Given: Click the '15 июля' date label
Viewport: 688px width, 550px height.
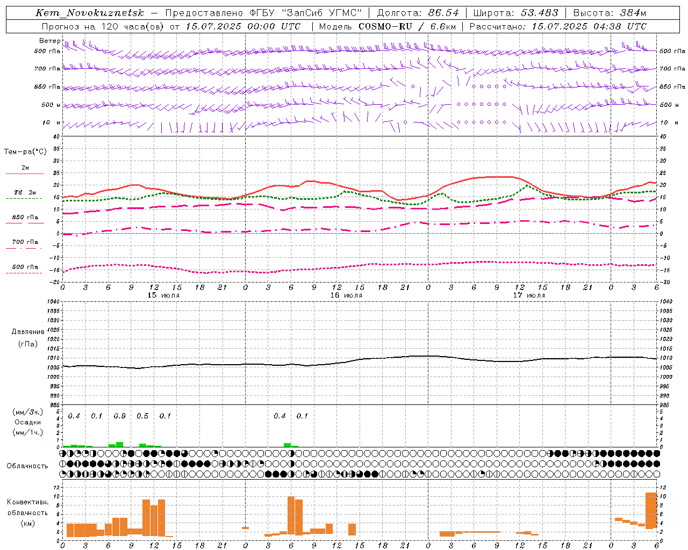Looking at the screenshot, I should (x=163, y=295).
